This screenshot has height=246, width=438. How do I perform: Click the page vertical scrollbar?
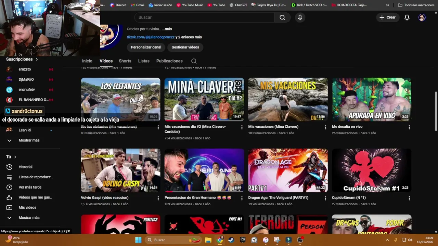[436, 111]
